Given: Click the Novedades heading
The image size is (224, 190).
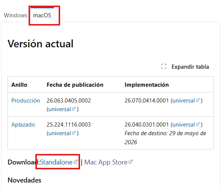Looking at the screenshot, I should (24, 180).
